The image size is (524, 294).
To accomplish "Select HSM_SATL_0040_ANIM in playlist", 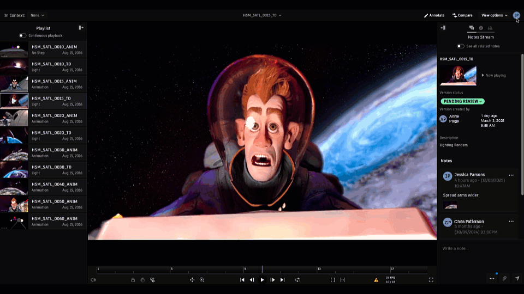I will [44, 187].
